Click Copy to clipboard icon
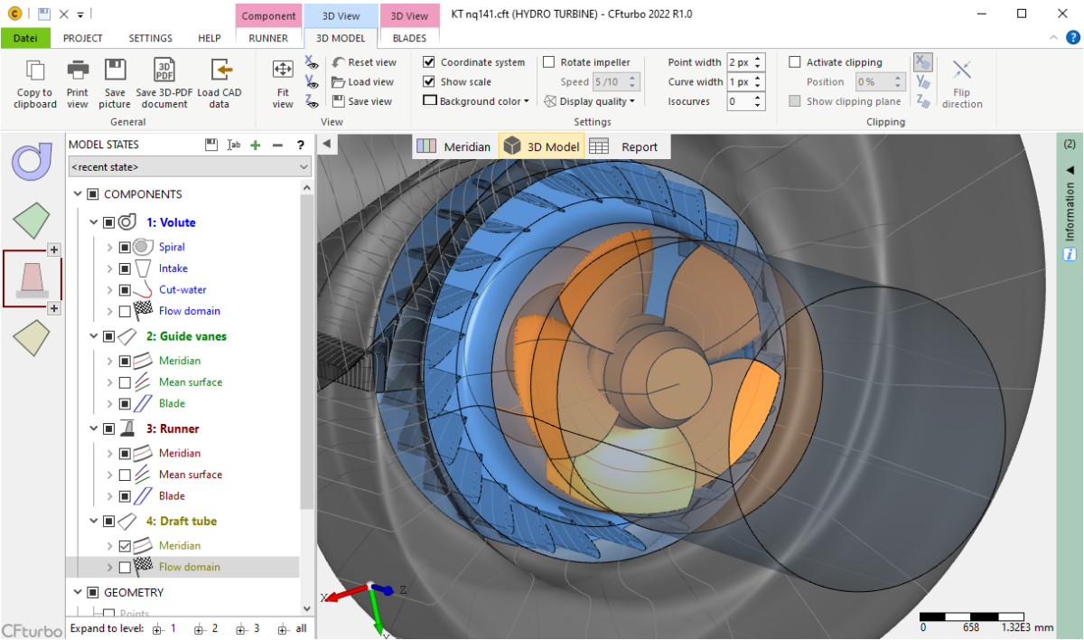 point(35,71)
